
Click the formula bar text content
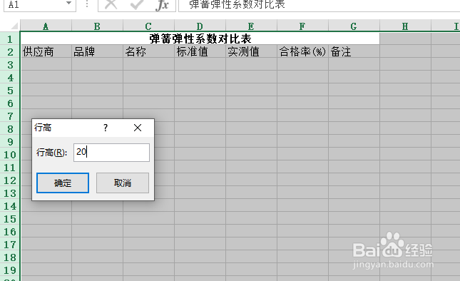237,4
